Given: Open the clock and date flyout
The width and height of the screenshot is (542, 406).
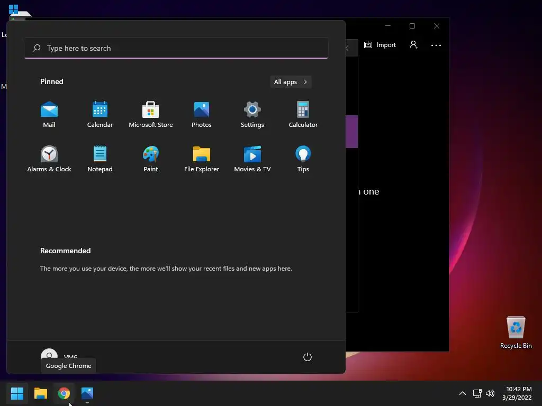Looking at the screenshot, I should click(517, 393).
